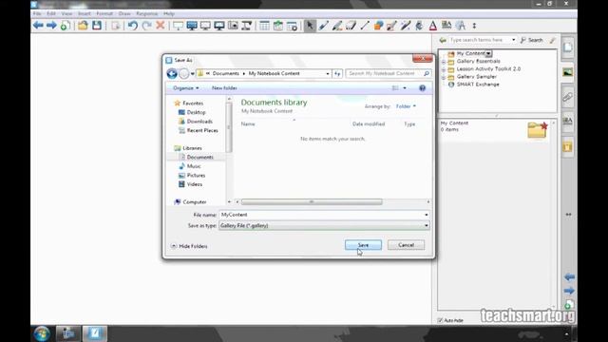Screen dimensions: 608x342
Task: Open the Save as type dropdown
Action: 427,226
